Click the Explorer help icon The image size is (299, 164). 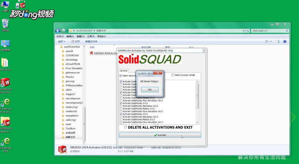(285, 41)
